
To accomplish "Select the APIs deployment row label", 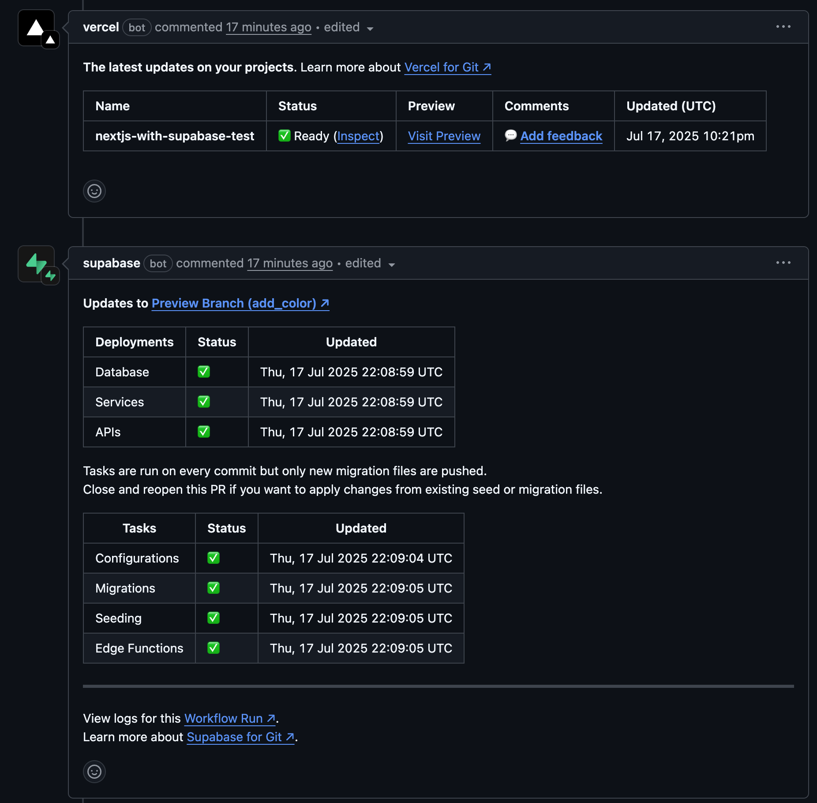I will pos(108,432).
